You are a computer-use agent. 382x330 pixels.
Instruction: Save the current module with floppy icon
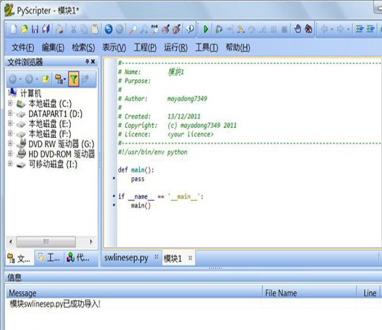click(35, 29)
